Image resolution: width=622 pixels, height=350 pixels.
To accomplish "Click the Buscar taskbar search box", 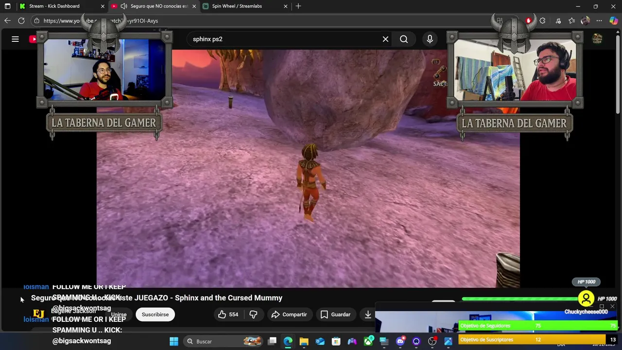I will click(225, 341).
